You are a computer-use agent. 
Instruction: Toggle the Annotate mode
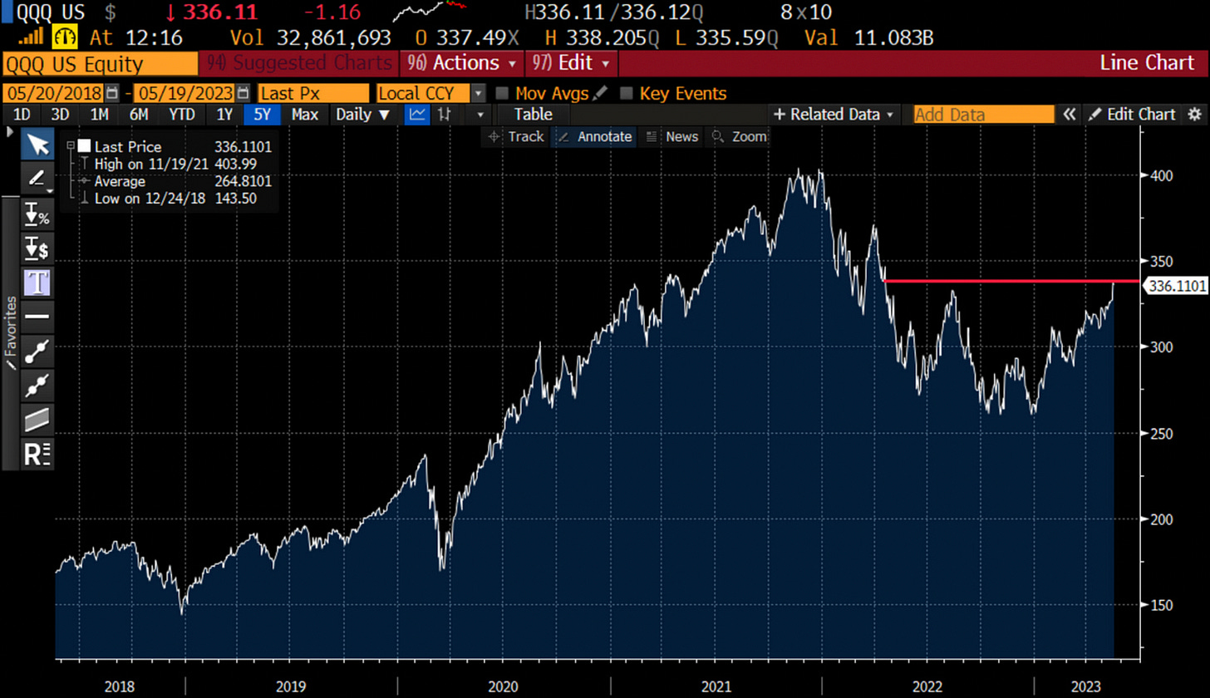coord(593,137)
